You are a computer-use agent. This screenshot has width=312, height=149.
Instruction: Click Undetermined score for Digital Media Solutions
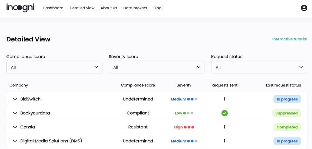coord(138,141)
